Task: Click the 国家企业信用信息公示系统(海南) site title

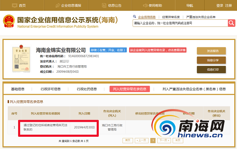Action: pos(68,20)
